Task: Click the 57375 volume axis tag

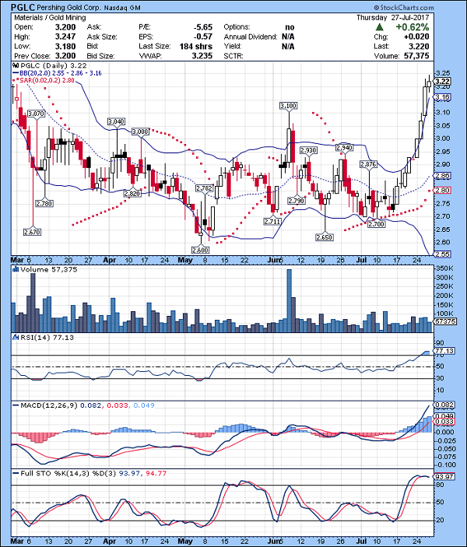Action: click(x=445, y=321)
